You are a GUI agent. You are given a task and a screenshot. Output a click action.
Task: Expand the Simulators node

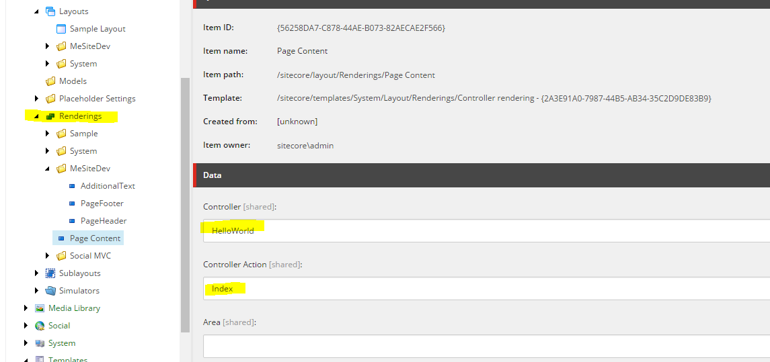tap(37, 290)
